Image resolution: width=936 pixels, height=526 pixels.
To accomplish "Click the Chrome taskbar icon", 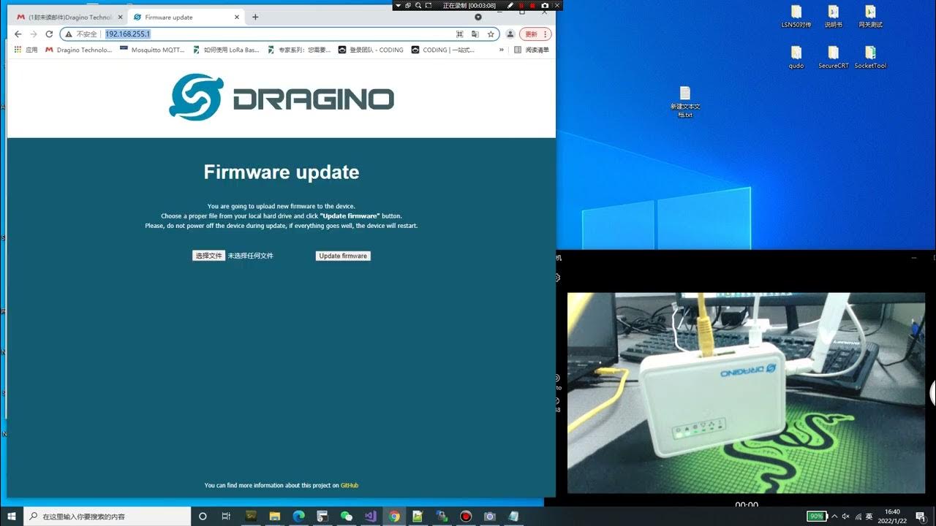I will [394, 516].
